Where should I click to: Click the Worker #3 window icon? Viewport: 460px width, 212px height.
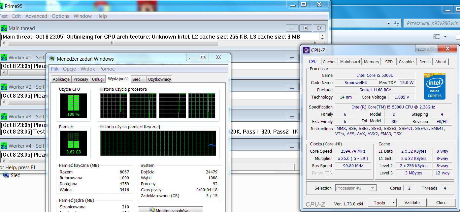(x=4, y=117)
